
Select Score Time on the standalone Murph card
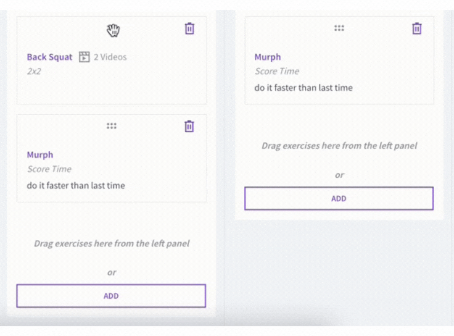pos(277,71)
